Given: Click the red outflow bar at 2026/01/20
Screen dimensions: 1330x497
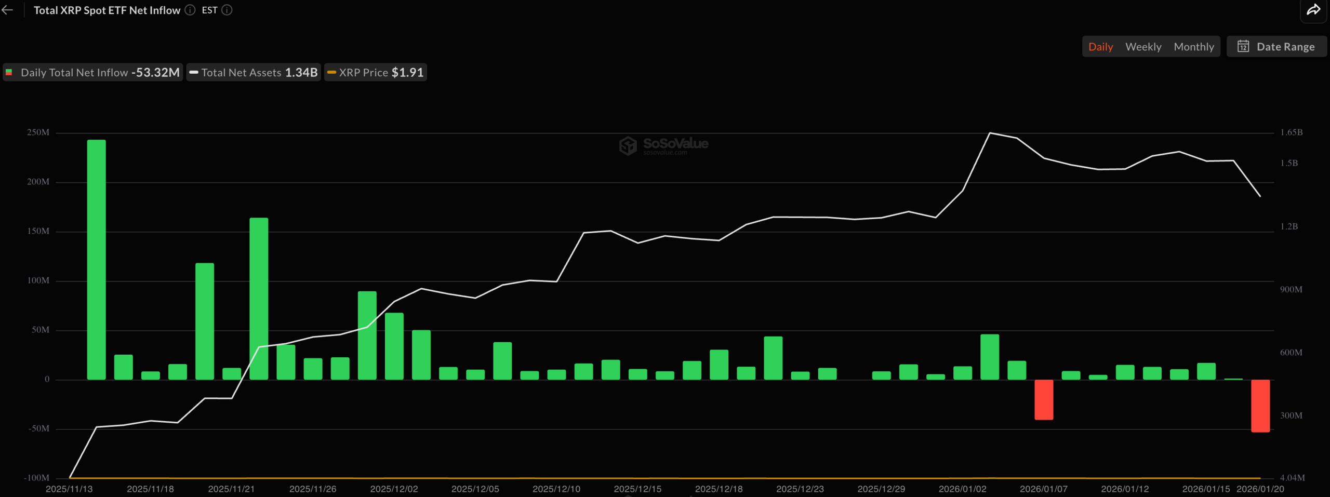Looking at the screenshot, I should tap(1260, 406).
